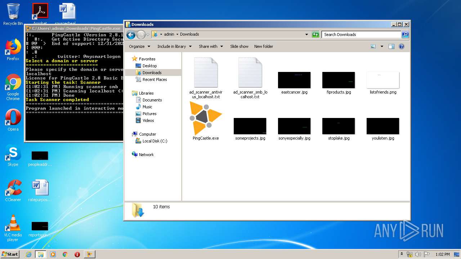Go forward in Explorer navigation
This screenshot has width=461, height=259.
(x=141, y=35)
